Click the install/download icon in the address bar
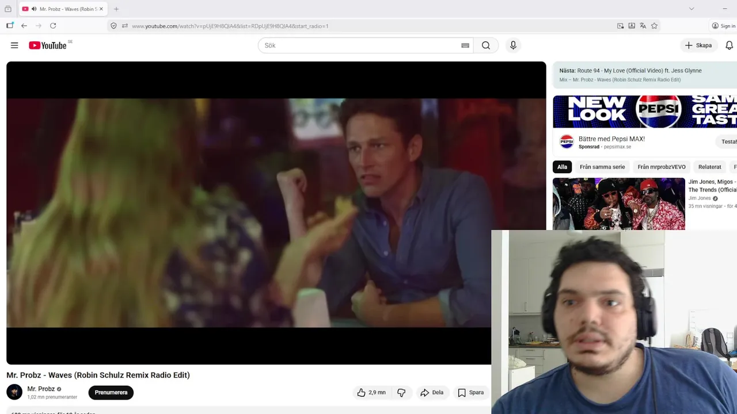737x414 pixels. click(x=632, y=26)
